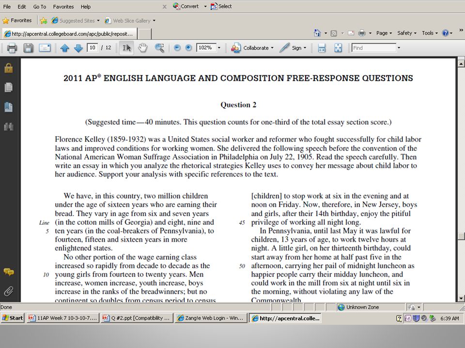The width and height of the screenshot is (465, 348).
Task: Expand the command bar overflow chevron
Action: (461, 30)
